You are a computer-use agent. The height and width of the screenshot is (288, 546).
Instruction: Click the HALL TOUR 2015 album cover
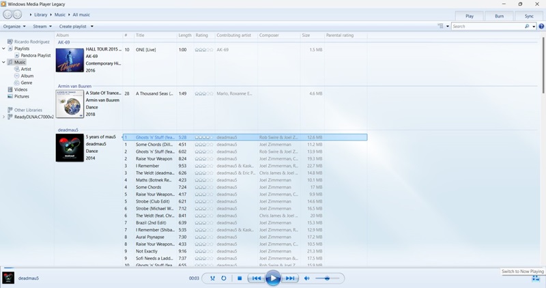(x=70, y=60)
